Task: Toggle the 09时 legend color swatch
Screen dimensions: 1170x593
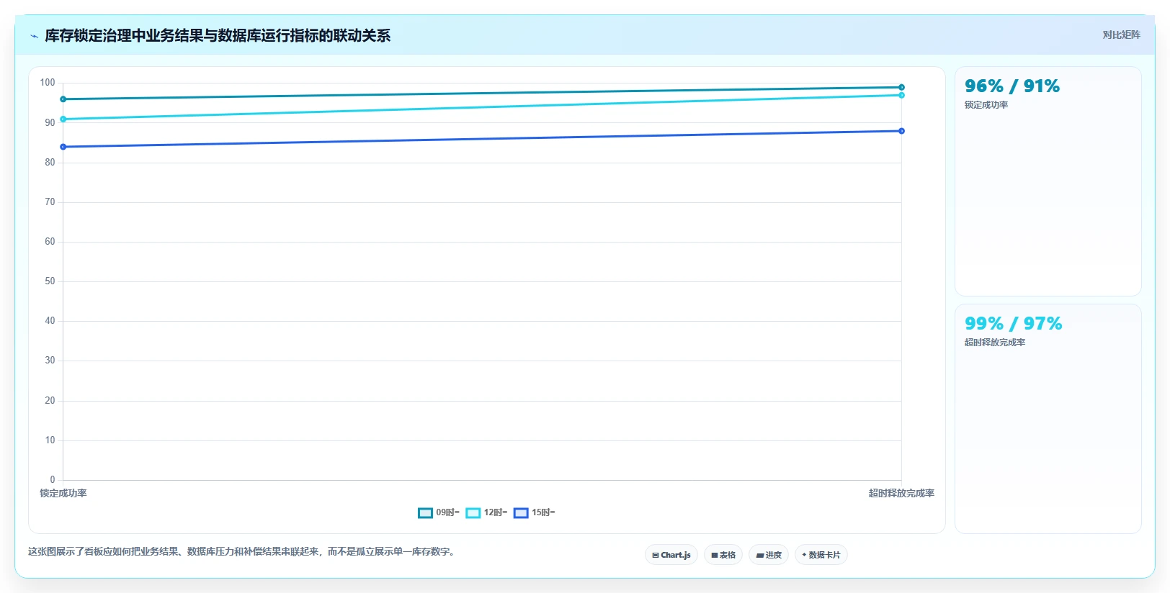Action: click(425, 513)
